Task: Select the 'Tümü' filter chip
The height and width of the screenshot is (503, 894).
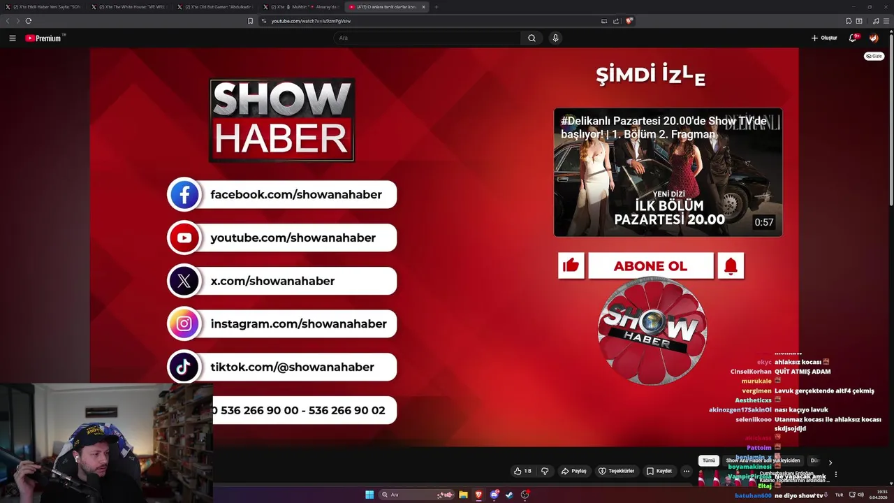Action: click(x=709, y=461)
